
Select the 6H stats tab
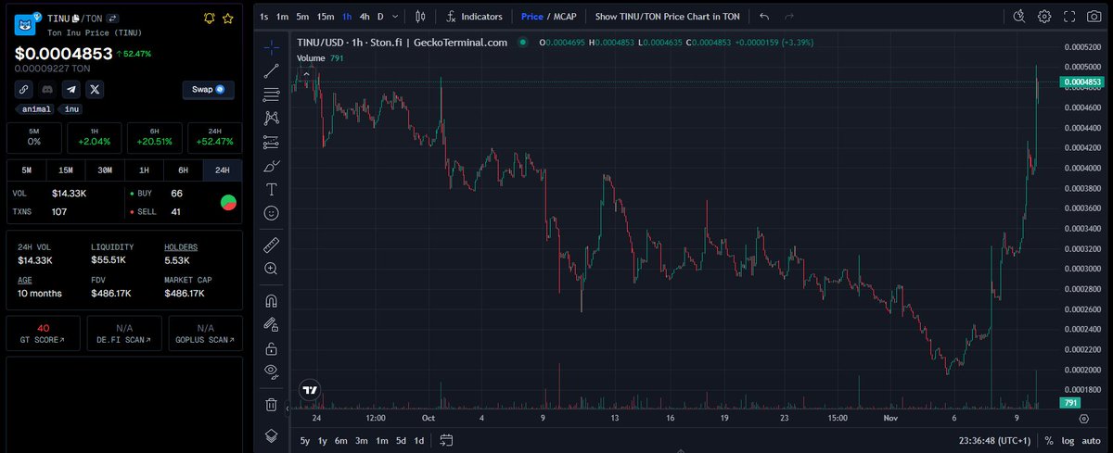pos(184,170)
